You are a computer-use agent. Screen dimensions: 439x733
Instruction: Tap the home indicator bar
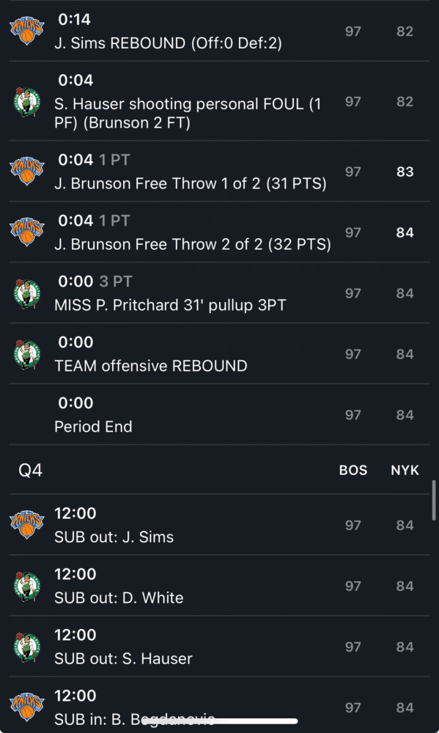tap(220, 721)
